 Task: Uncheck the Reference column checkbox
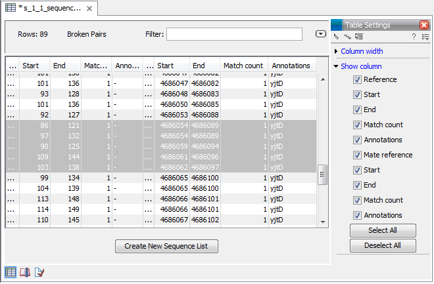click(357, 79)
